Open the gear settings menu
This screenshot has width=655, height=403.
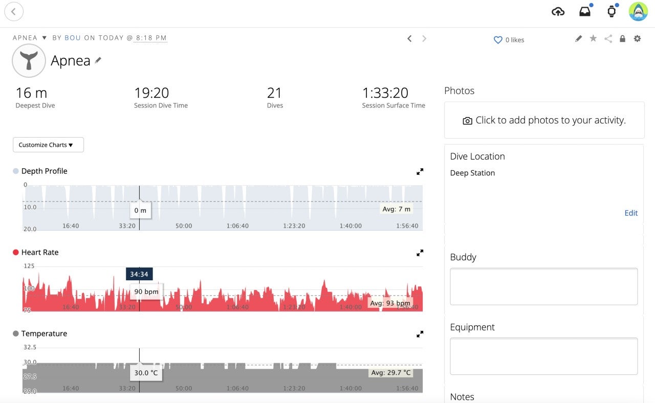point(637,38)
